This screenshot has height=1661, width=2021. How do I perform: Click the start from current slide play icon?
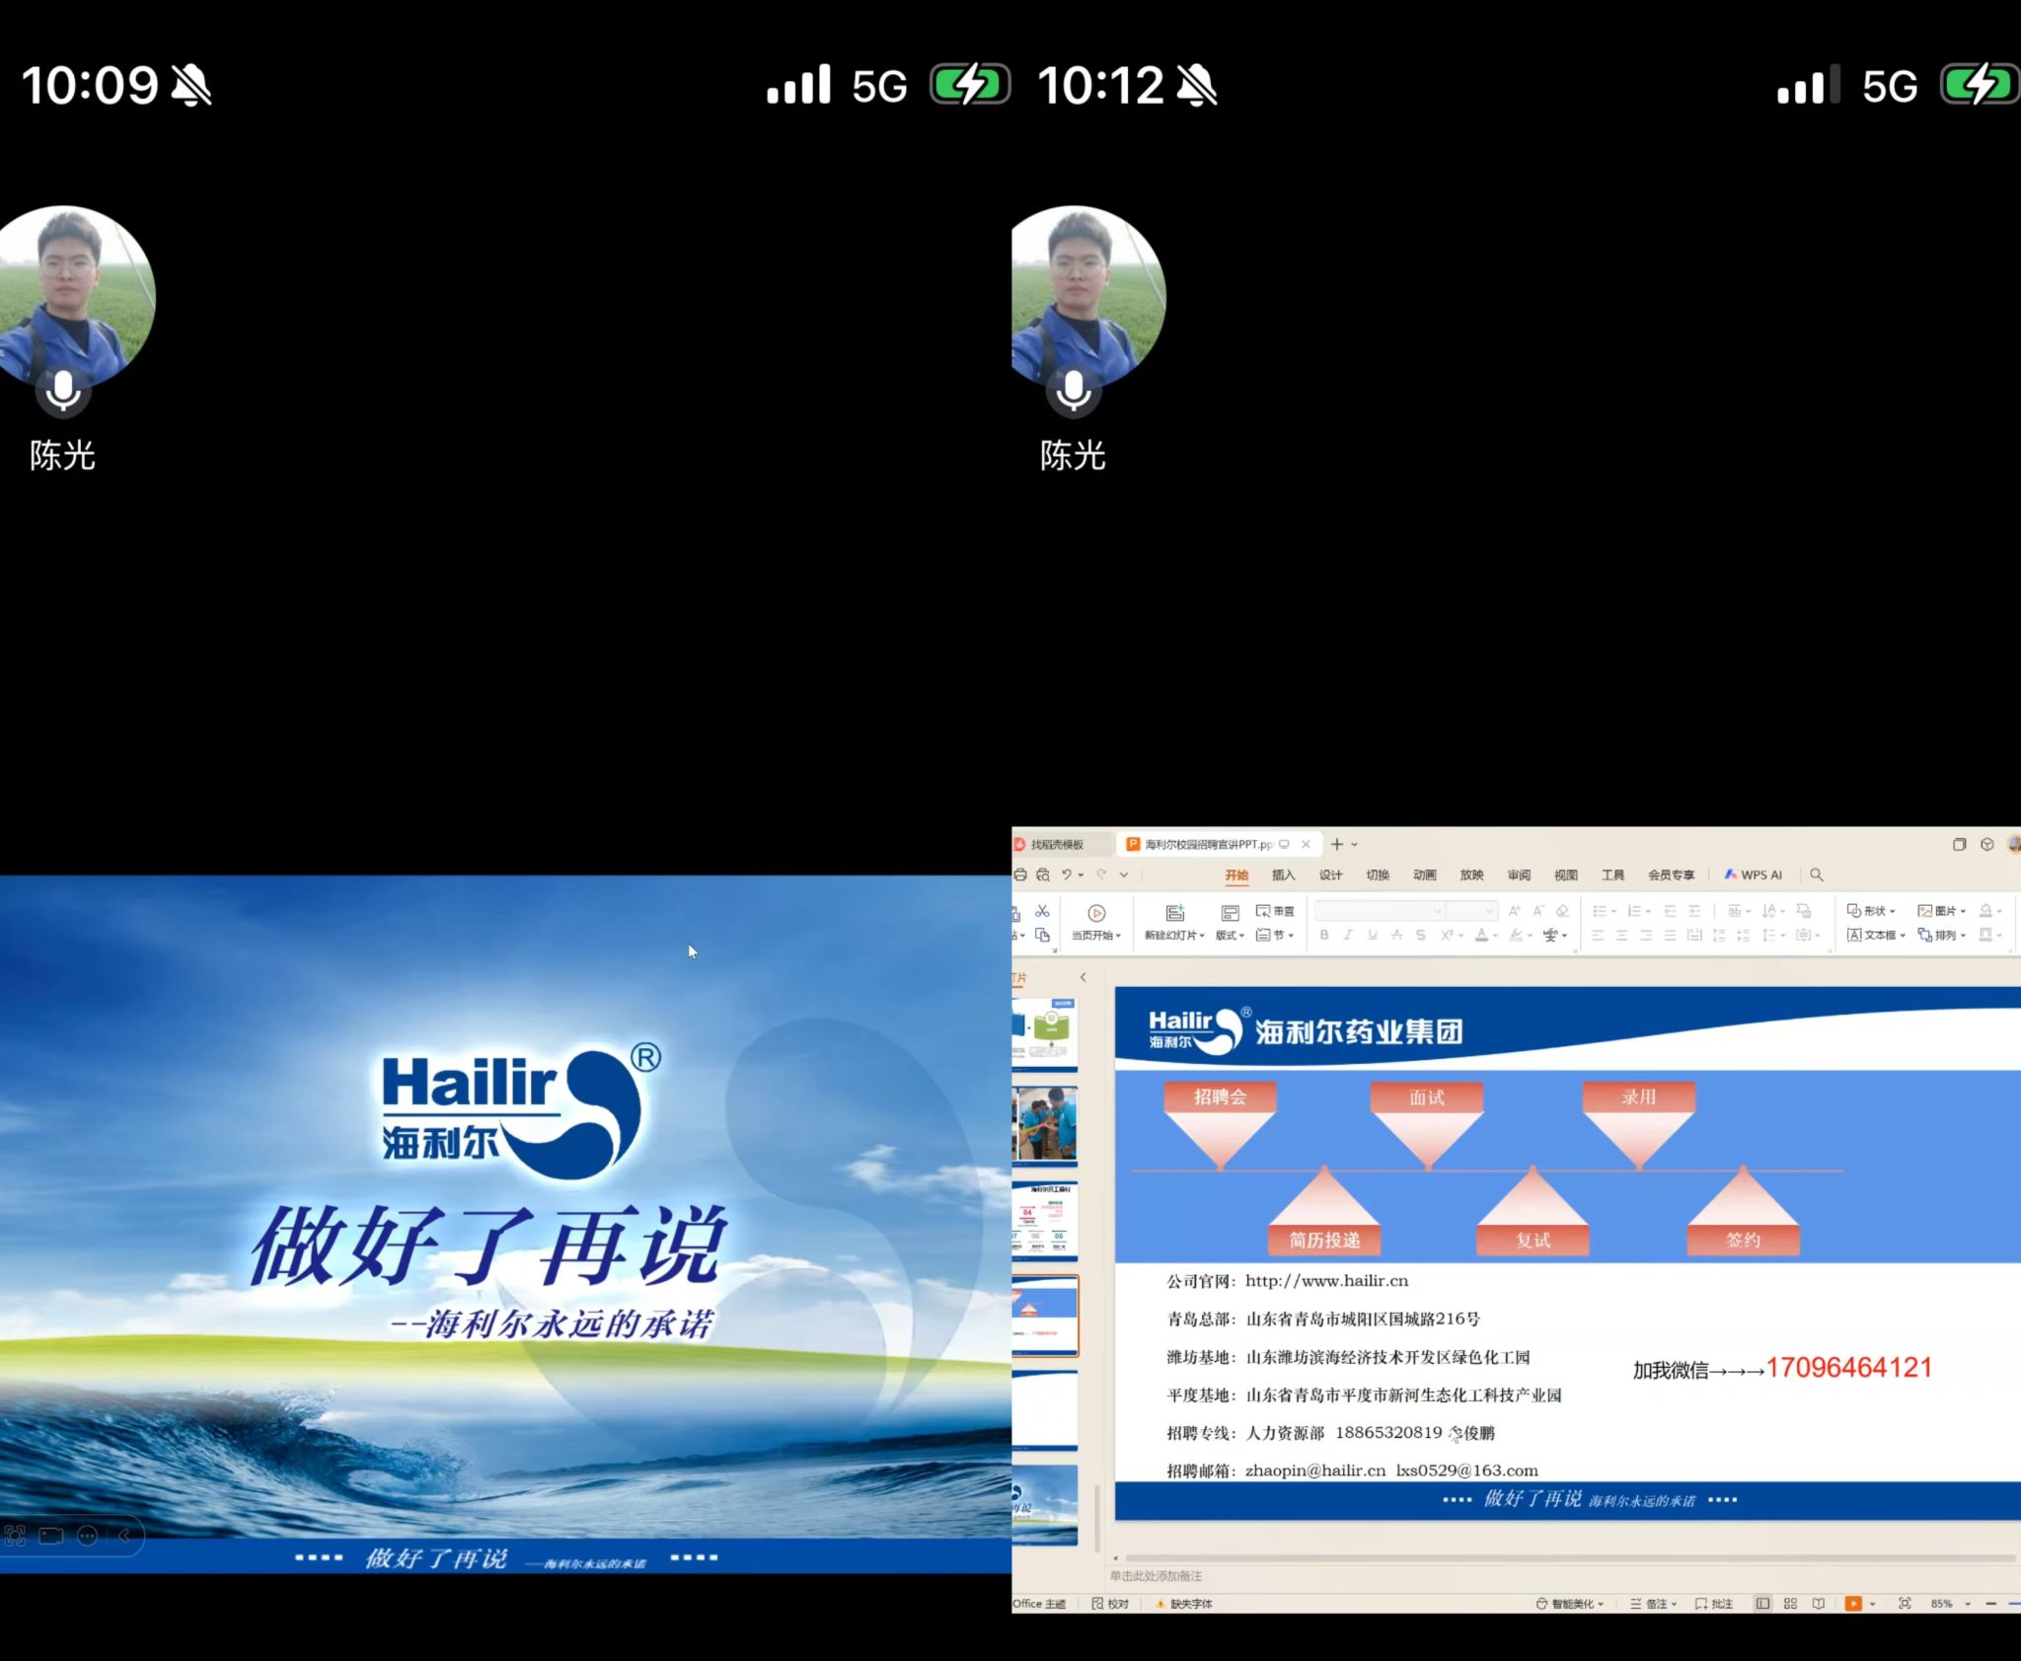click(1096, 913)
